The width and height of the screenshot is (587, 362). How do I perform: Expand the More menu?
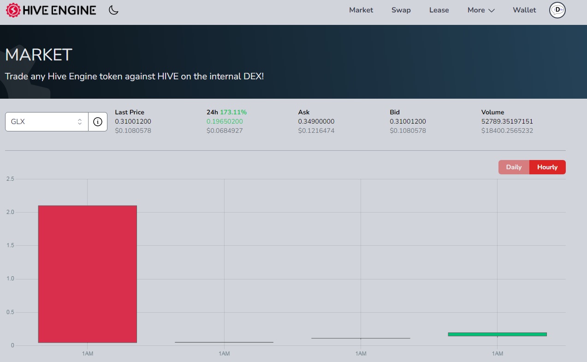click(x=481, y=10)
